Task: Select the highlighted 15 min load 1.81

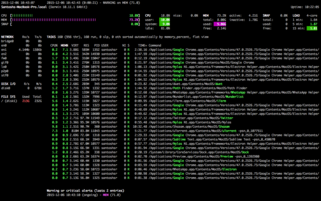Action: [x=312, y=28]
